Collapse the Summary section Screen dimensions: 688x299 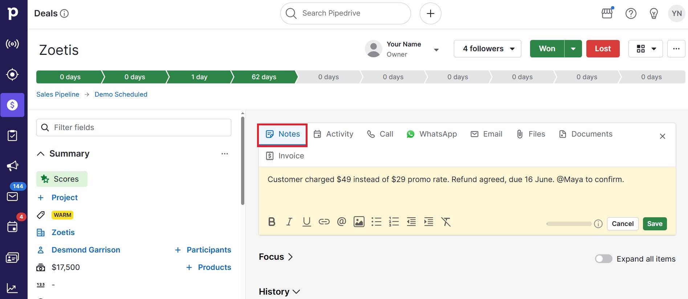[41, 154]
